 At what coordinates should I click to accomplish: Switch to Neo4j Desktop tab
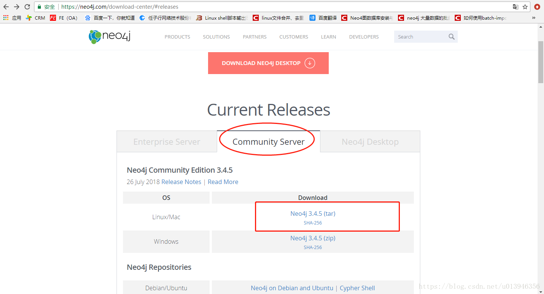[370, 142]
